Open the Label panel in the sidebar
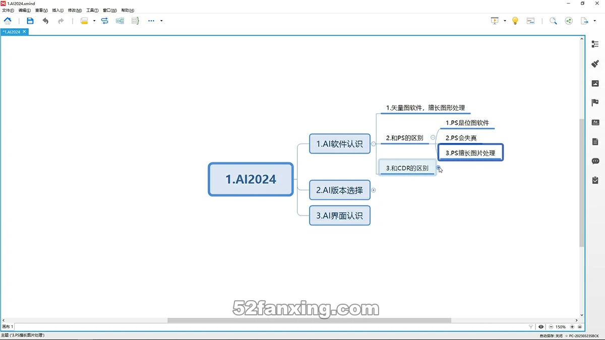This screenshot has height=340, width=605. point(595,122)
